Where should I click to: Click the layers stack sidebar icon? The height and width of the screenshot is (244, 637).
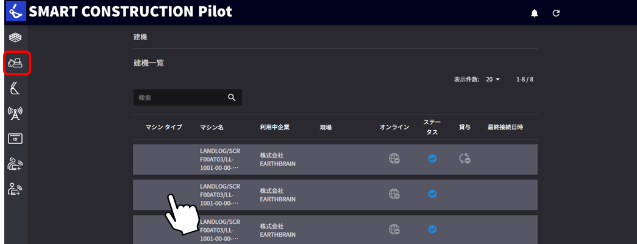(15, 38)
